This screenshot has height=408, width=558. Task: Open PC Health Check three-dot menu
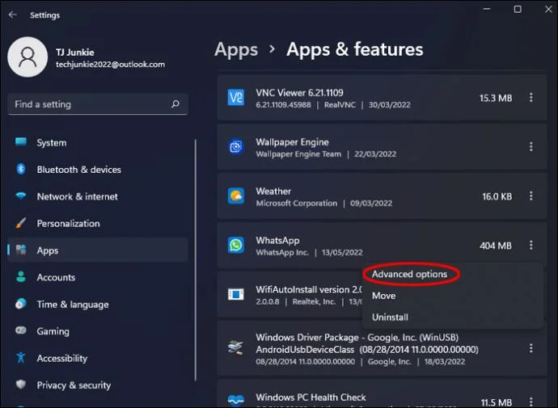tap(531, 402)
